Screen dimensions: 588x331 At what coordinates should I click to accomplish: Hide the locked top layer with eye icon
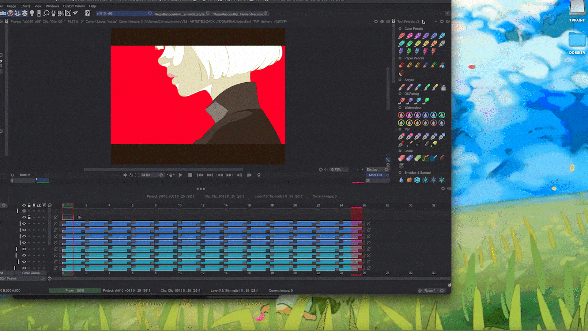coord(24,217)
